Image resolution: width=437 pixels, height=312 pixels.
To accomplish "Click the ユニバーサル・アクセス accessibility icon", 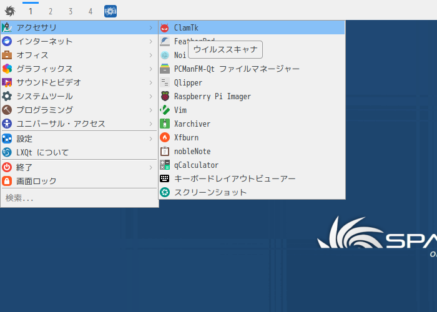I will pos(7,124).
